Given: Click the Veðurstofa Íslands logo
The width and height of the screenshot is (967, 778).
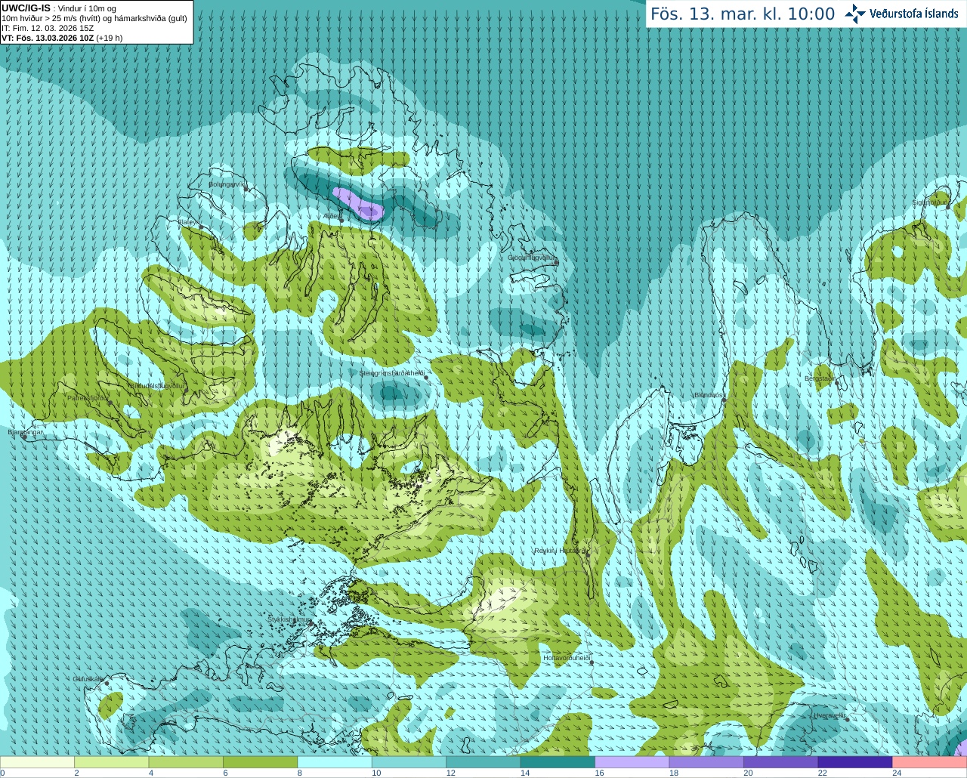Looking at the screenshot, I should click(902, 14).
